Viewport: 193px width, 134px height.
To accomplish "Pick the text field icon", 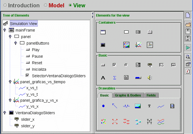I will [173, 65].
